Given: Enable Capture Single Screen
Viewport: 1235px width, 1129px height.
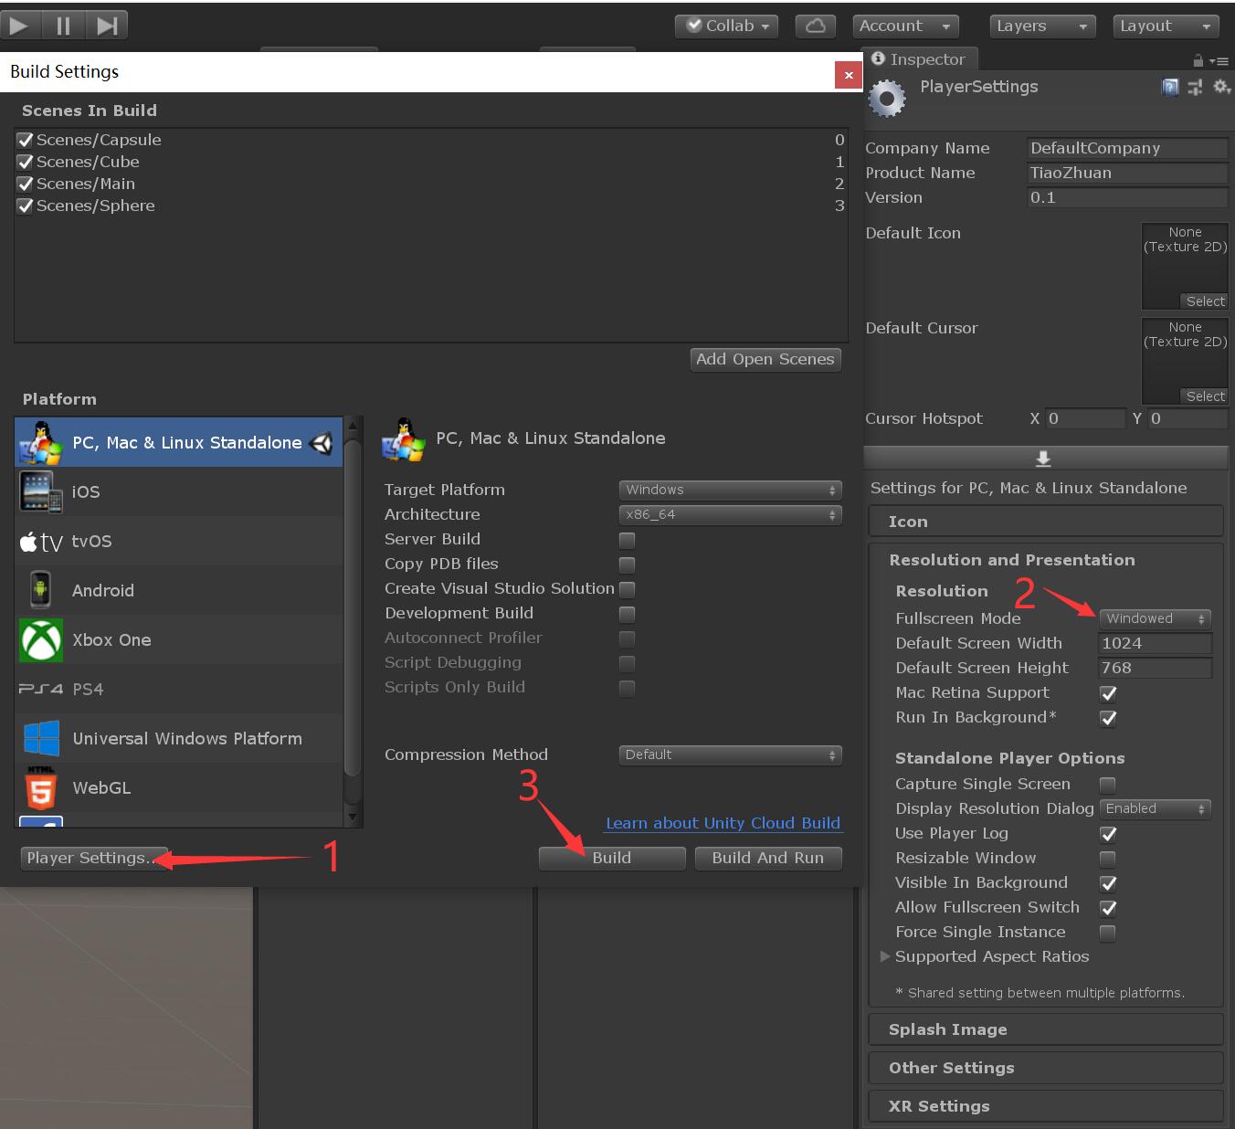Looking at the screenshot, I should click(x=1107, y=785).
